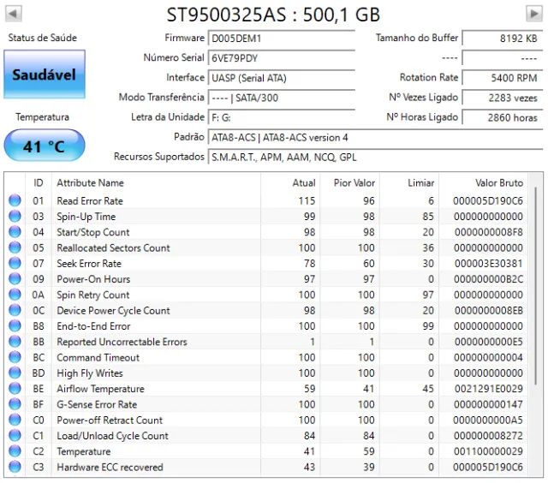Click the Spin-Up Time attribute name
Viewport: 548px width, 483px height.
(86, 217)
